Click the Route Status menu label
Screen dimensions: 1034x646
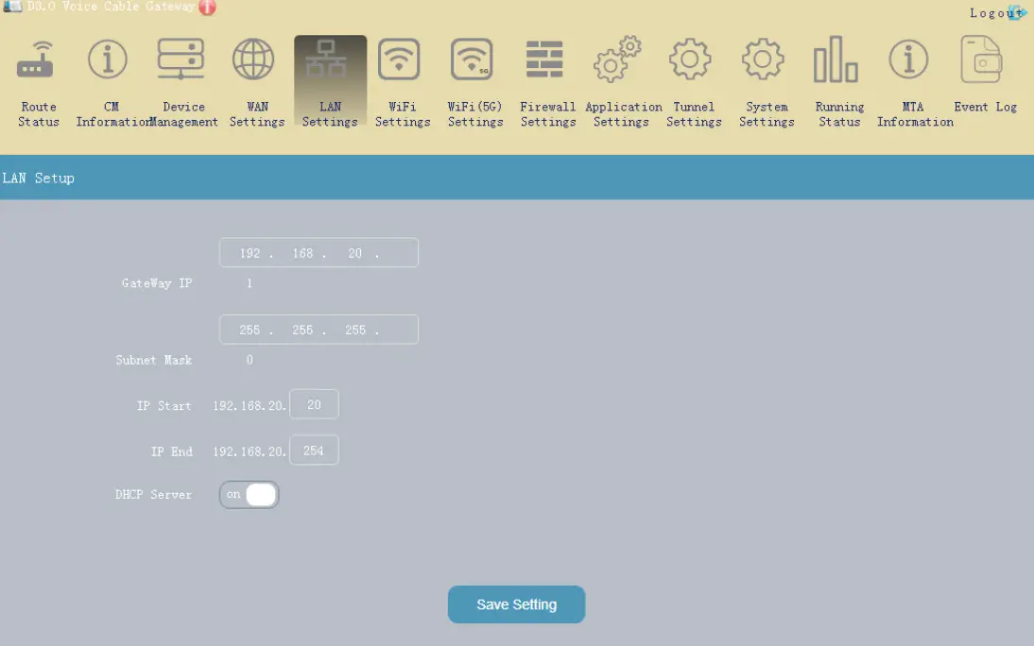click(38, 114)
